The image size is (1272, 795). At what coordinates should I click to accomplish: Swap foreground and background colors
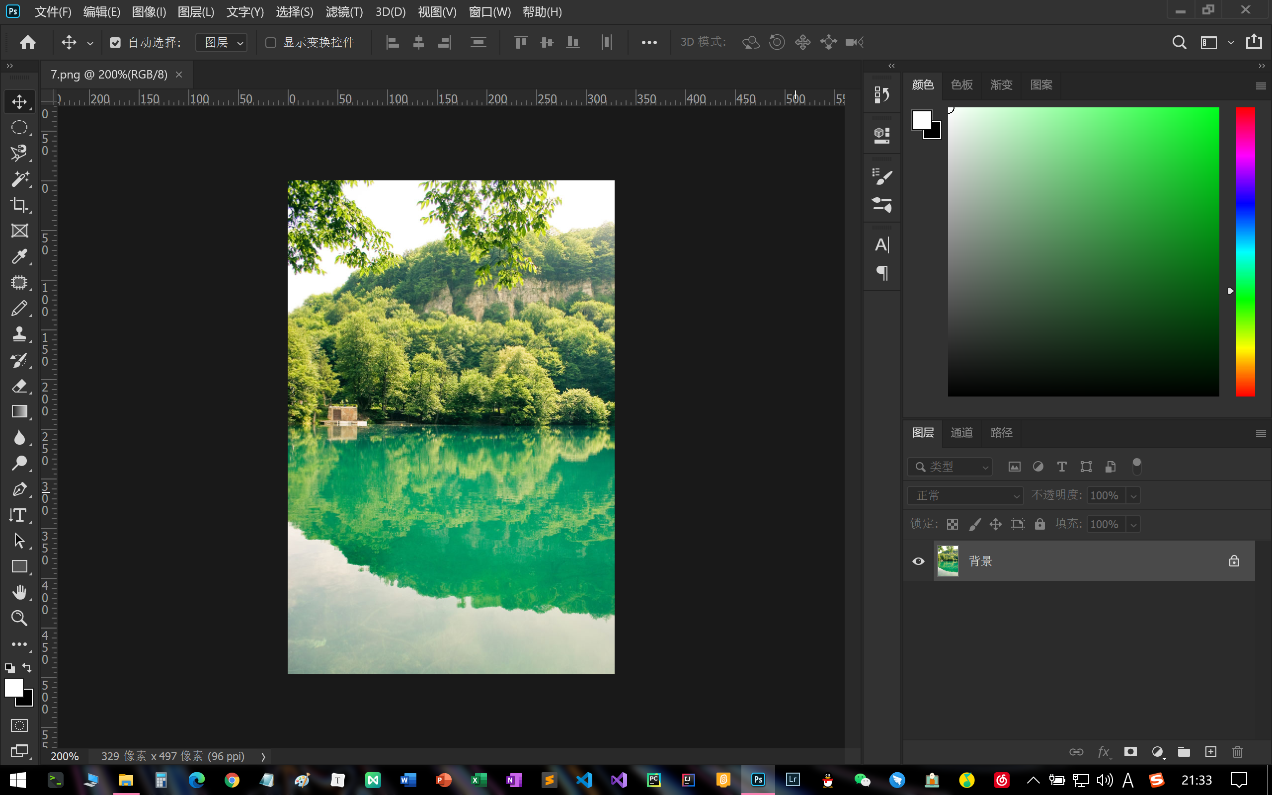coord(27,668)
